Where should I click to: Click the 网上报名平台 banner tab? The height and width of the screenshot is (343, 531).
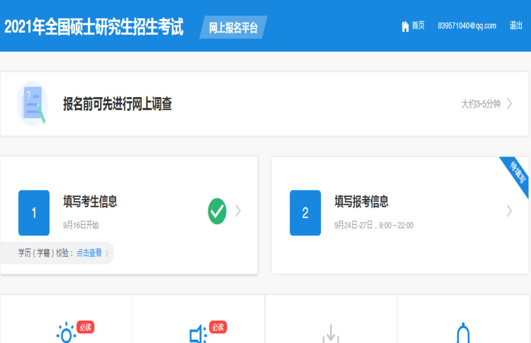pyautogui.click(x=233, y=27)
